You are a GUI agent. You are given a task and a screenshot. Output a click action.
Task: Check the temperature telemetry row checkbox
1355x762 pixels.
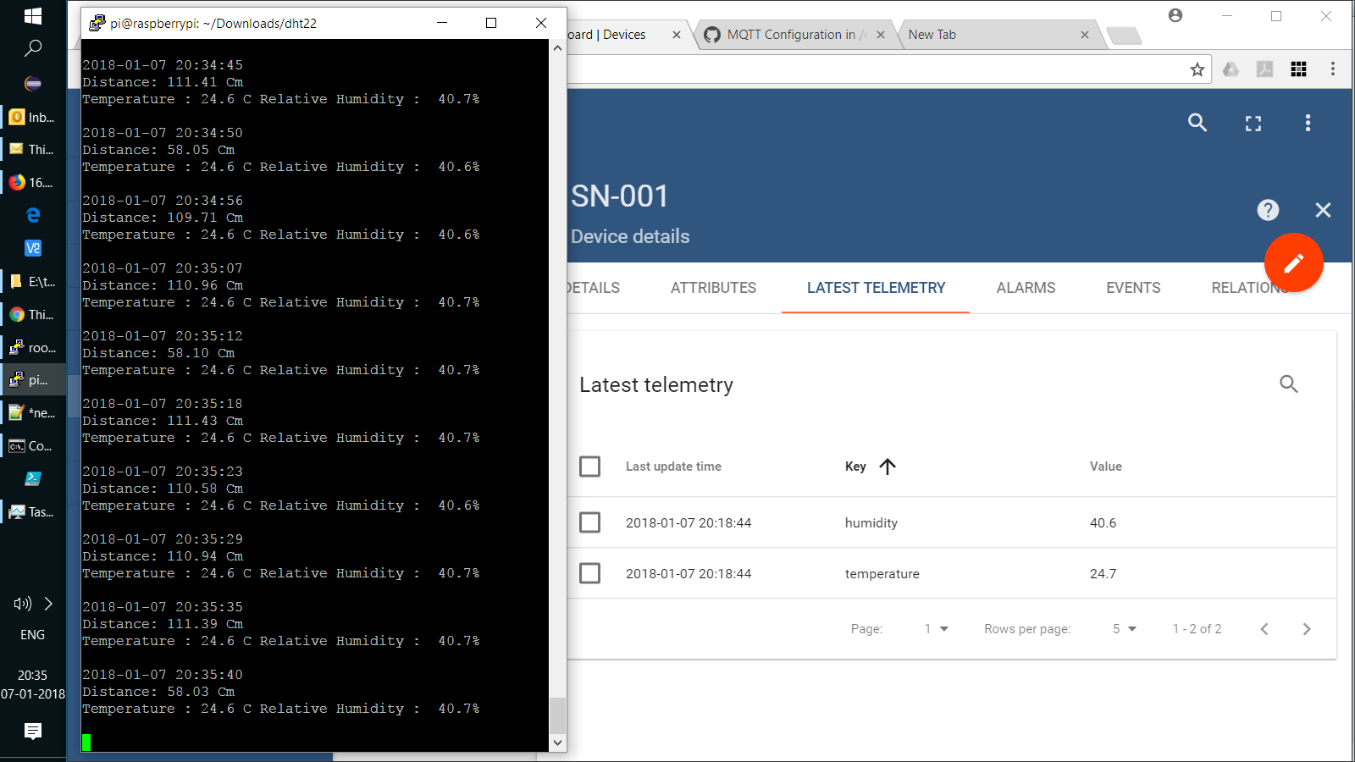(x=590, y=573)
